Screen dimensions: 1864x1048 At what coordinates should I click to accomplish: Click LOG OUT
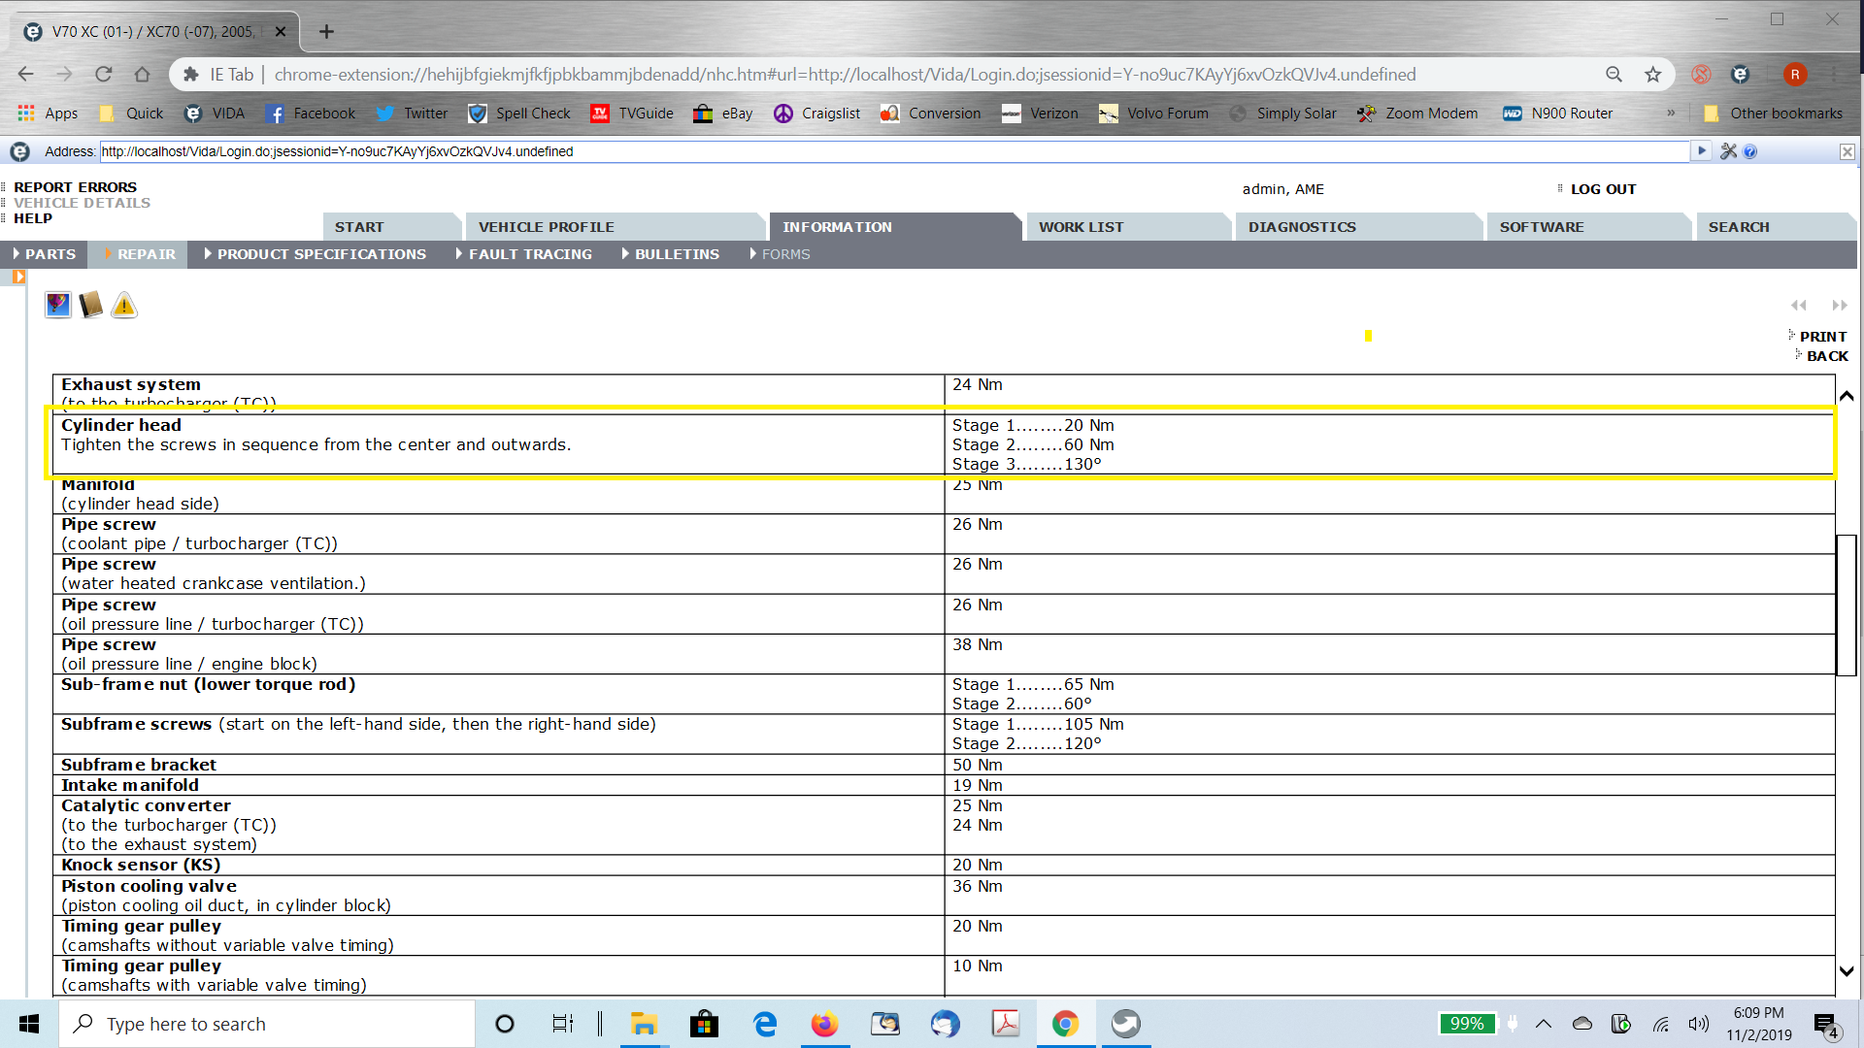(x=1603, y=189)
